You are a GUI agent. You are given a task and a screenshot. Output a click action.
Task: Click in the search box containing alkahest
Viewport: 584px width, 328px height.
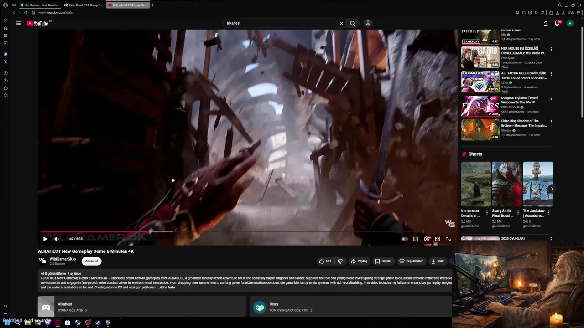[281, 23]
